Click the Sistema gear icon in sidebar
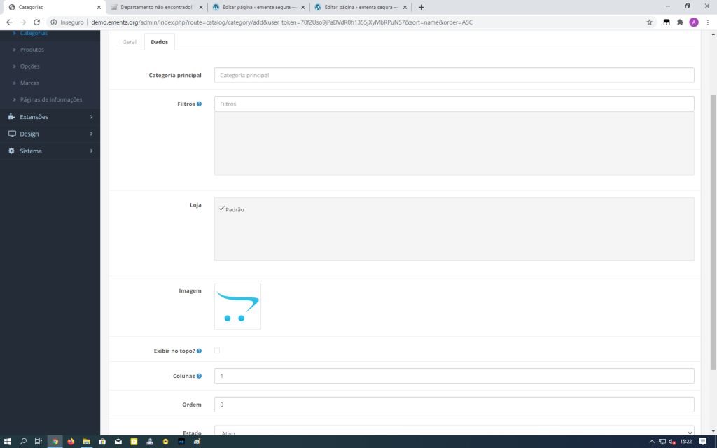The width and height of the screenshot is (717, 448). point(12,150)
